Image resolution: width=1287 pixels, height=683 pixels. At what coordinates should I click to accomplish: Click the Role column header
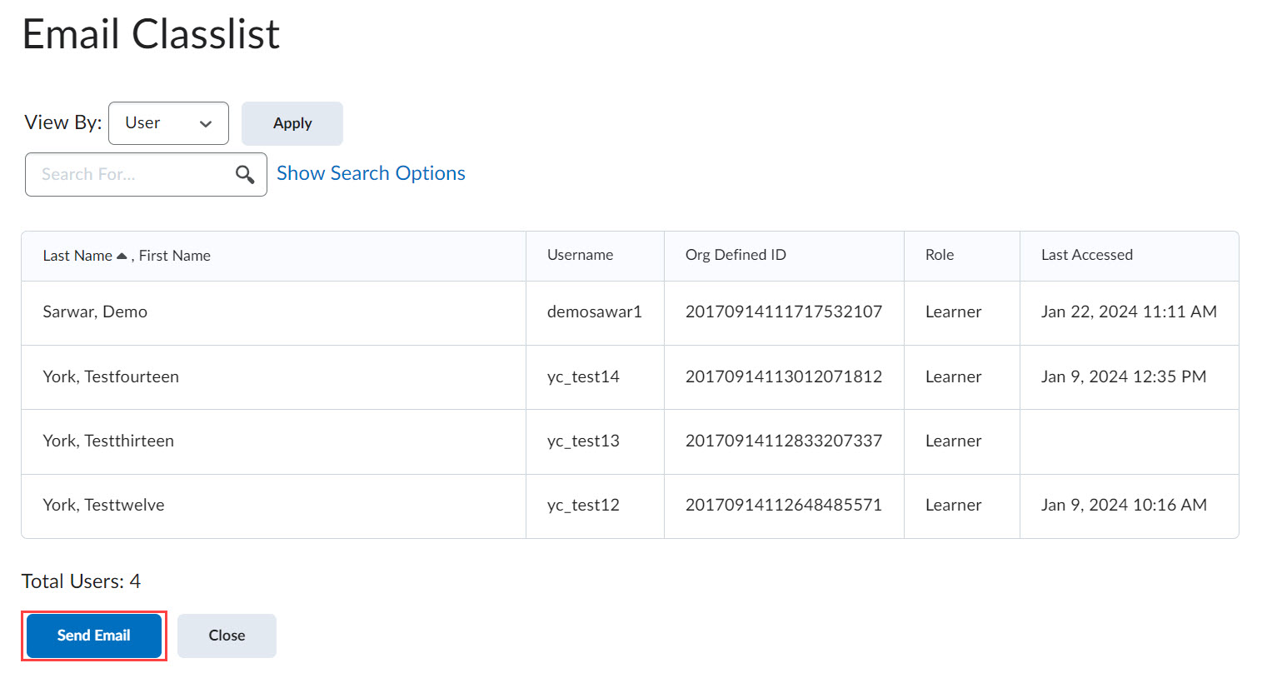click(x=939, y=255)
